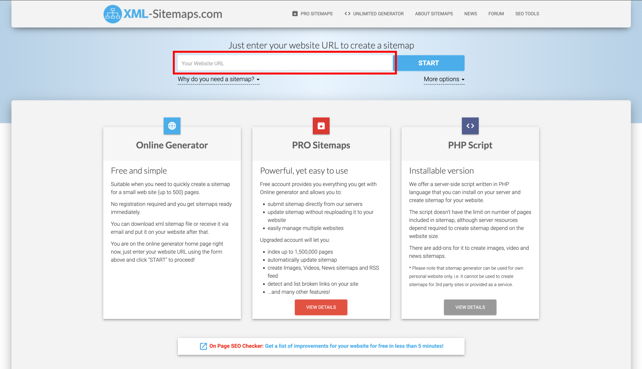
Task: Click red VIEW DETAILS under PRO Sitemaps
Action: pyautogui.click(x=321, y=307)
